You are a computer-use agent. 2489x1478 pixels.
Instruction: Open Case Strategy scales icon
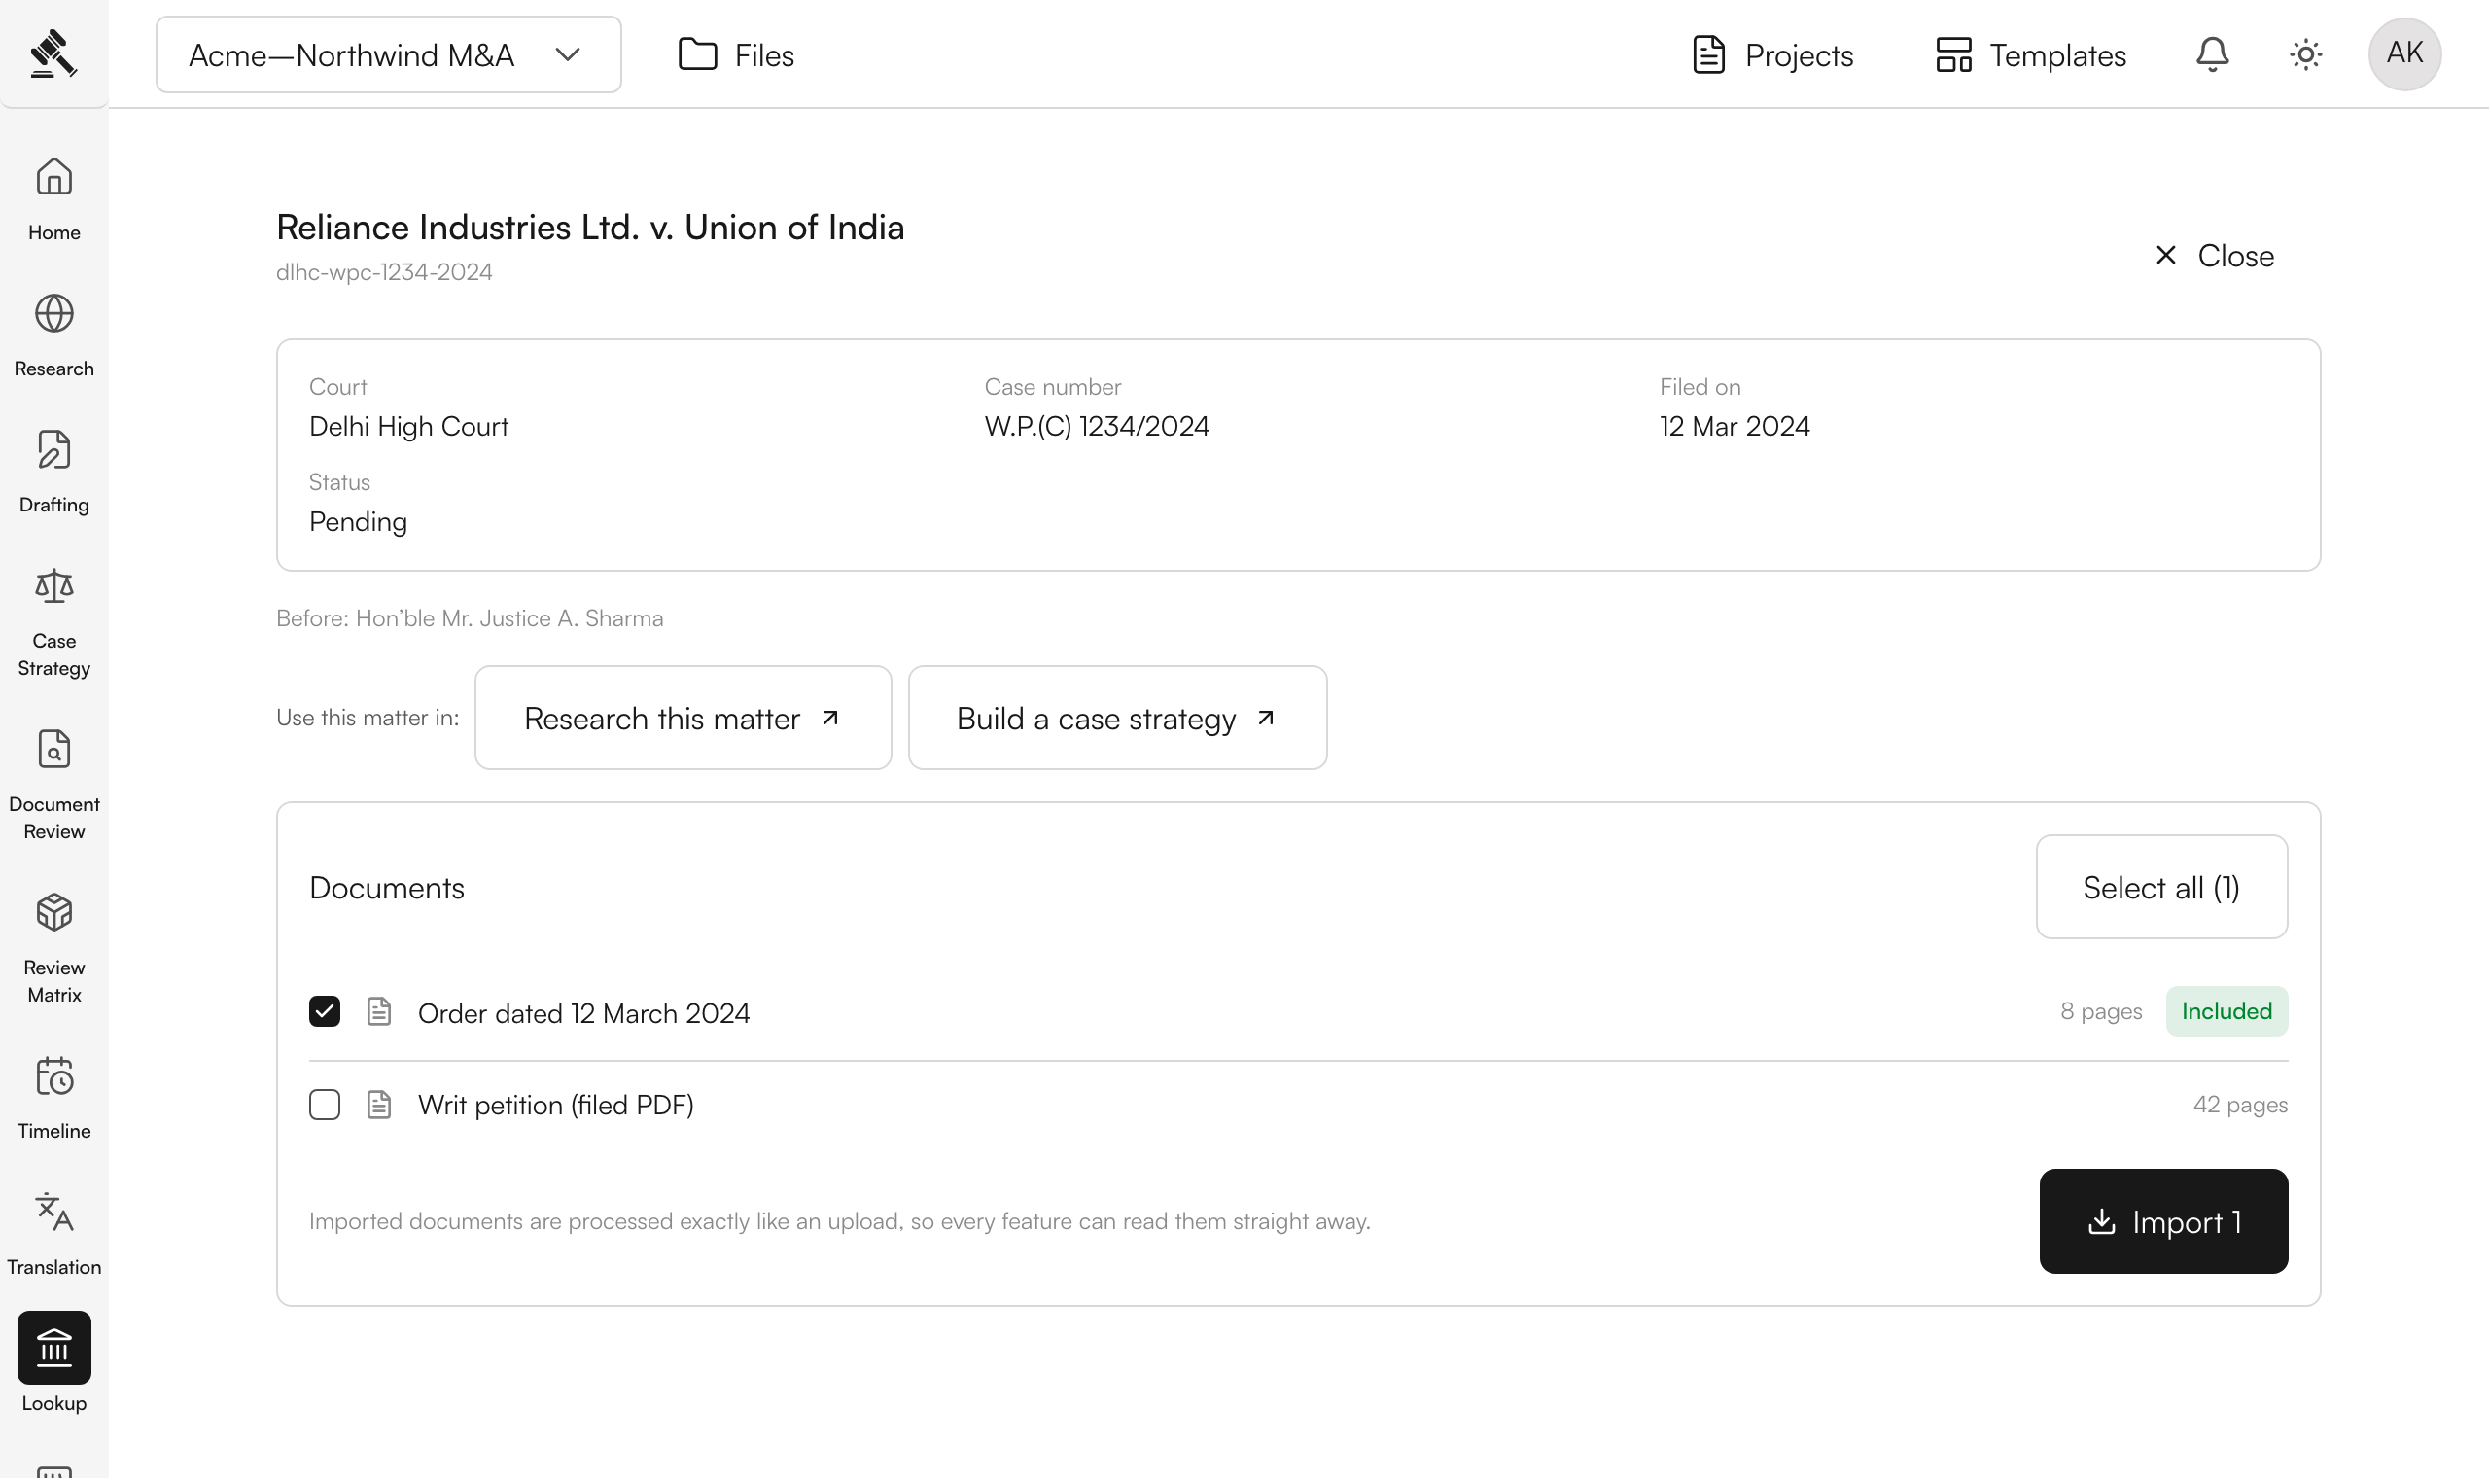tap(53, 586)
